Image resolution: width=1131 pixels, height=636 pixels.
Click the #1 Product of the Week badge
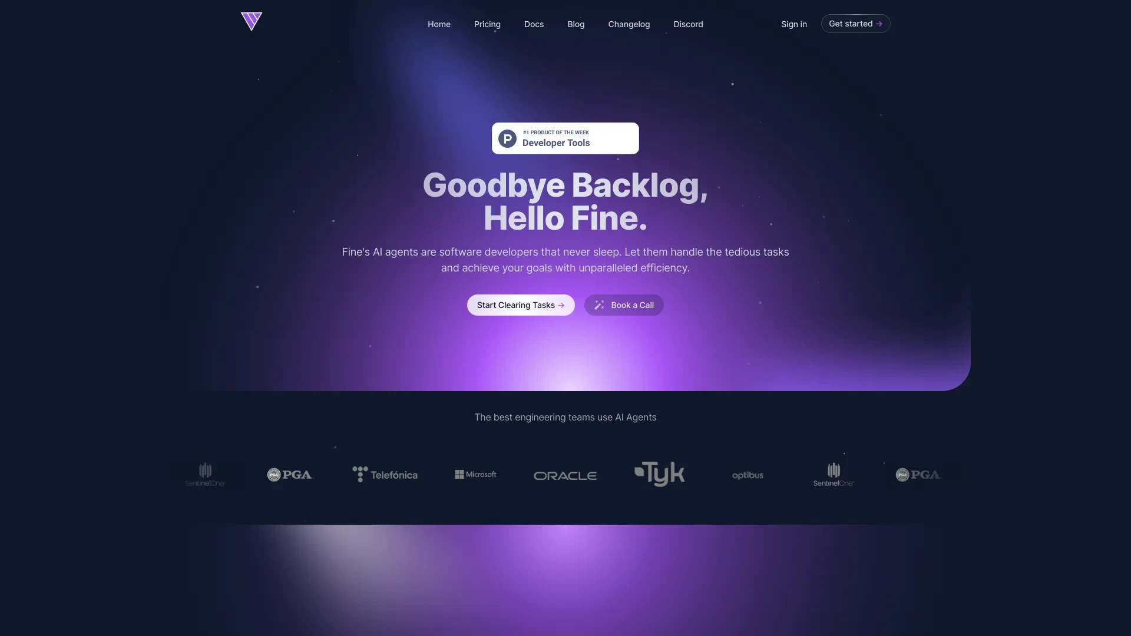[565, 137]
